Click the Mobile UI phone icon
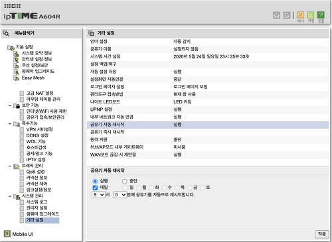The width and height of the screenshot is (332, 242). tap(7, 234)
